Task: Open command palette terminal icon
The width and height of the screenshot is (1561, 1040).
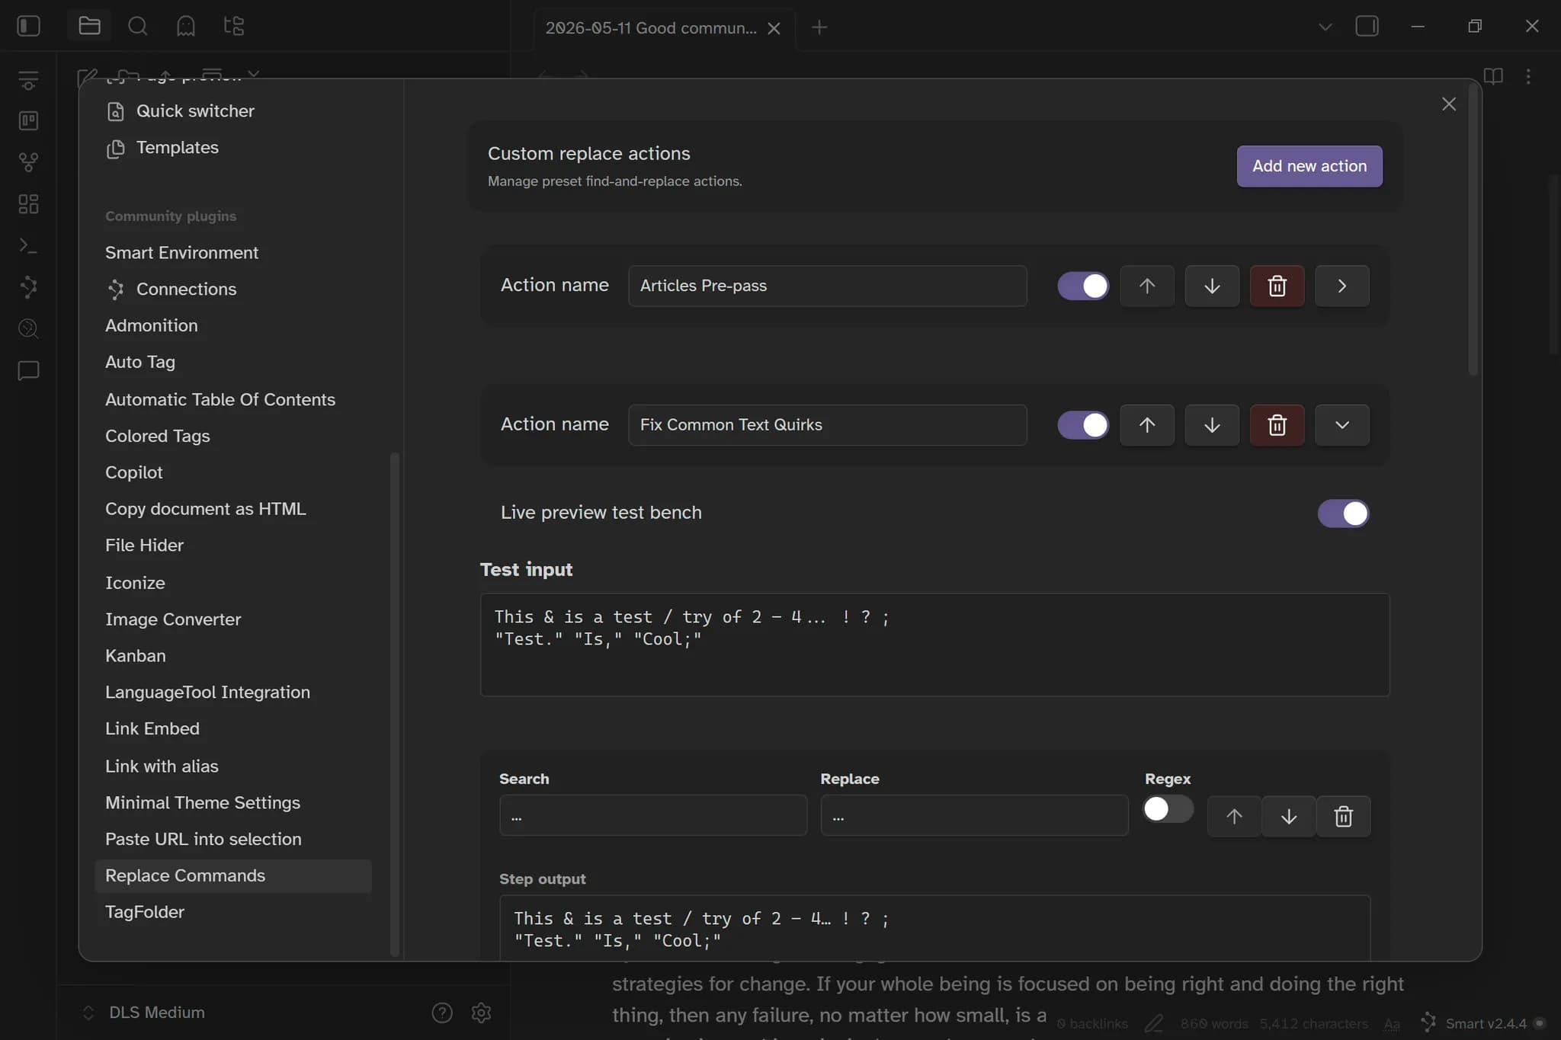Action: [x=28, y=245]
